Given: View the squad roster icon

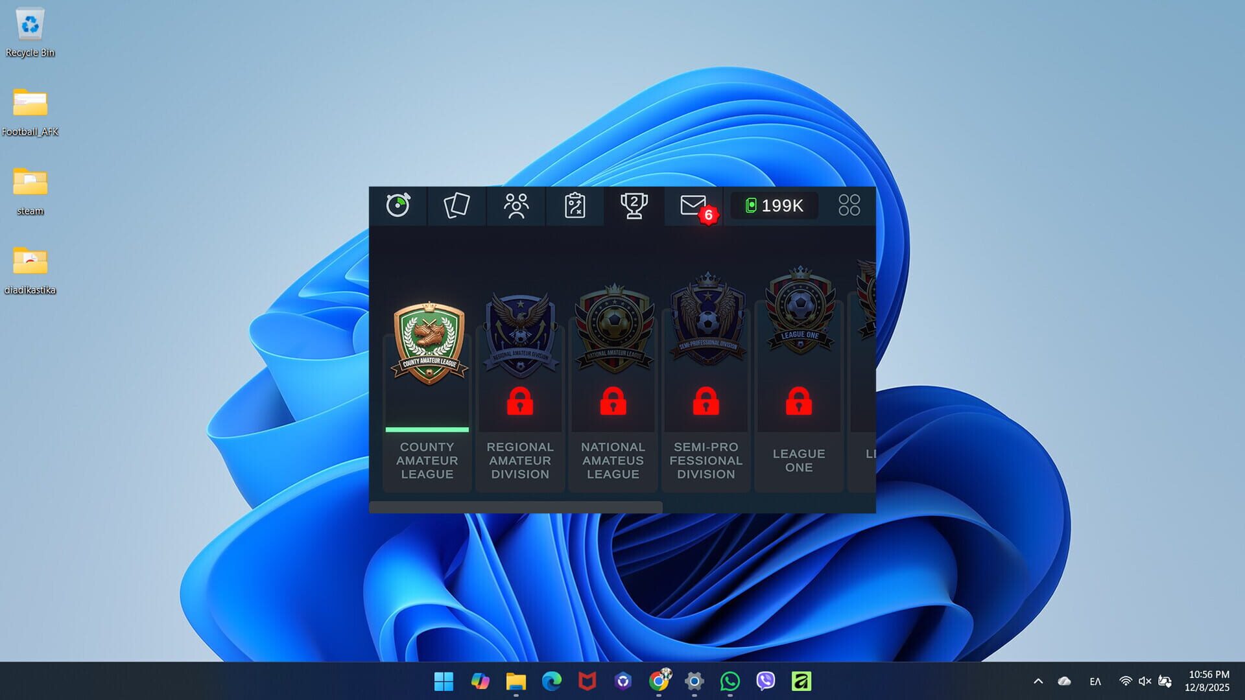Looking at the screenshot, I should coord(516,206).
